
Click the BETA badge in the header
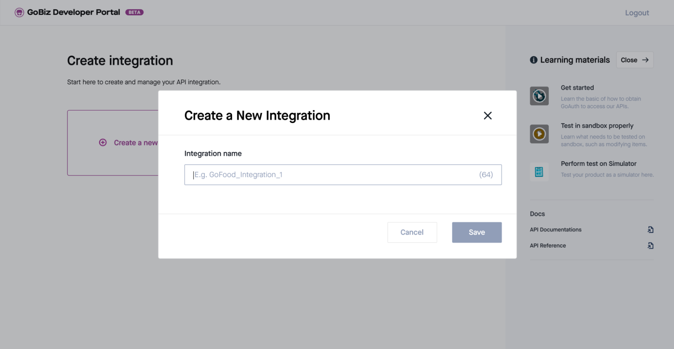tap(135, 12)
